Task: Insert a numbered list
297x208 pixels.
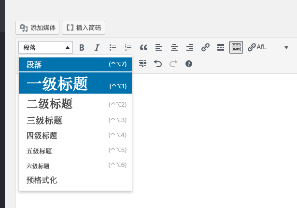Action: pos(128,47)
